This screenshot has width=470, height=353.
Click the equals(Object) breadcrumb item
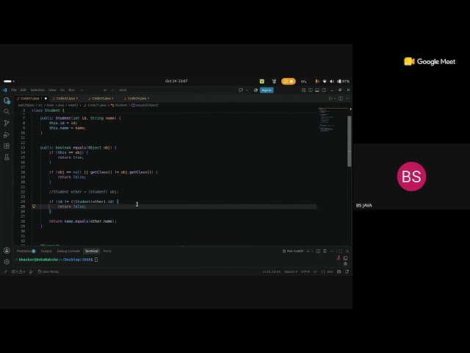click(x=145, y=105)
